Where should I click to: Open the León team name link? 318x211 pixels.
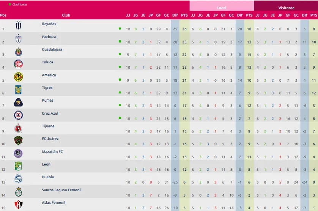click(x=46, y=164)
